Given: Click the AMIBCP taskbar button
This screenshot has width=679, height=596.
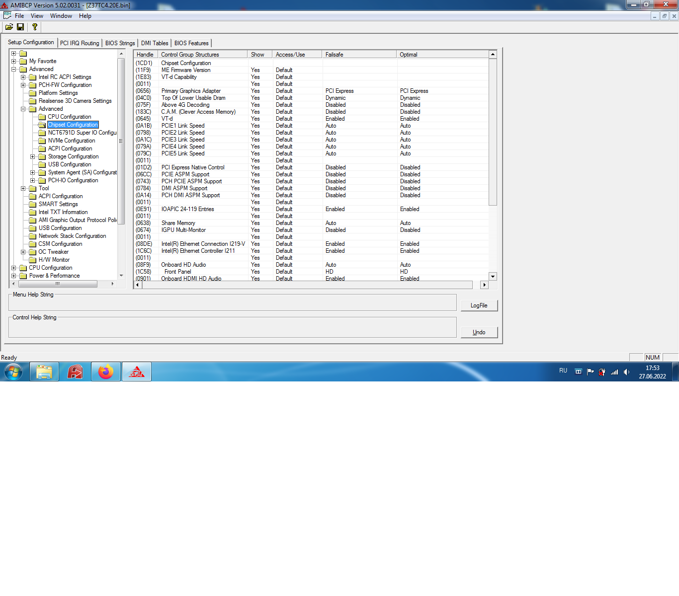Looking at the screenshot, I should click(137, 372).
